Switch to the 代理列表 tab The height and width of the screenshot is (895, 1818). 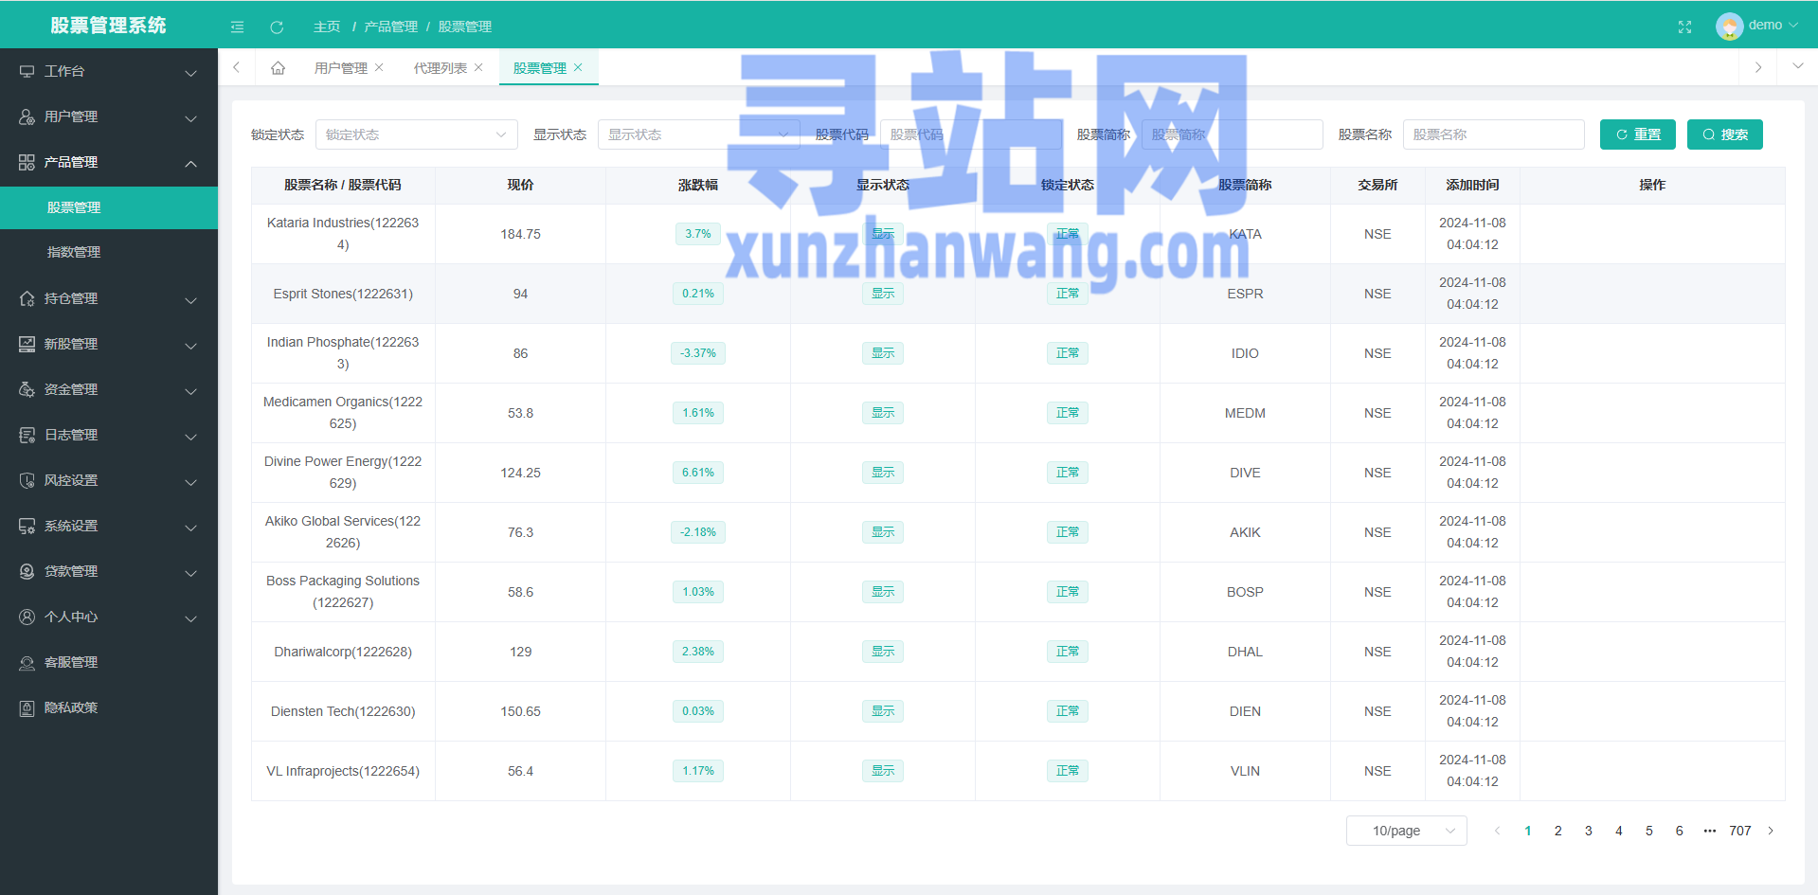click(440, 68)
